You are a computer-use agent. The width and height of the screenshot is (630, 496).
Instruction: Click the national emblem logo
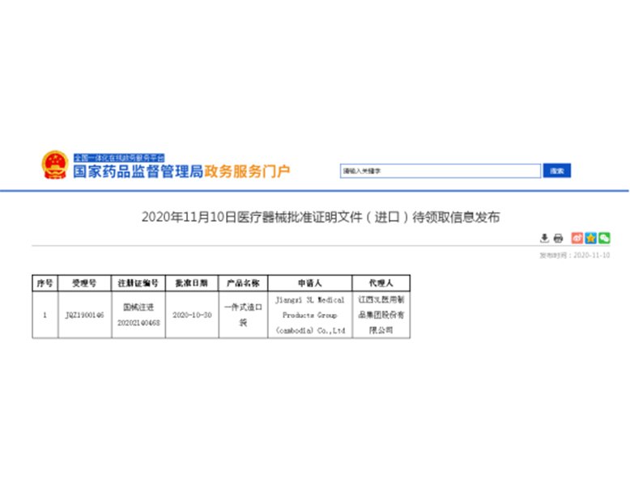(55, 165)
